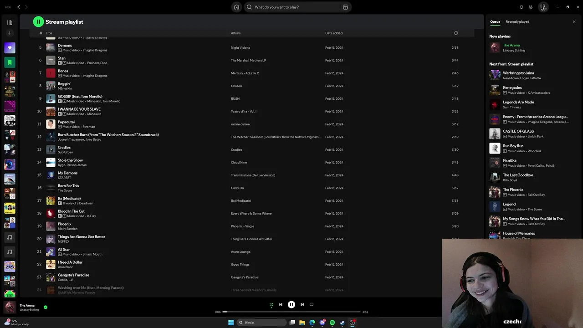Open the three-dots app menu

pyautogui.click(x=8, y=7)
